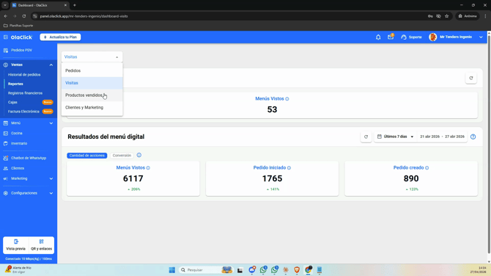Screen dimensions: 491x276
Task: Click the help question mark icon
Action: tap(473, 137)
